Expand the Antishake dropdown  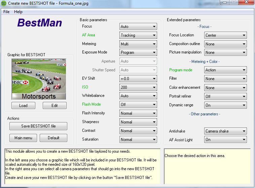coord(225,131)
